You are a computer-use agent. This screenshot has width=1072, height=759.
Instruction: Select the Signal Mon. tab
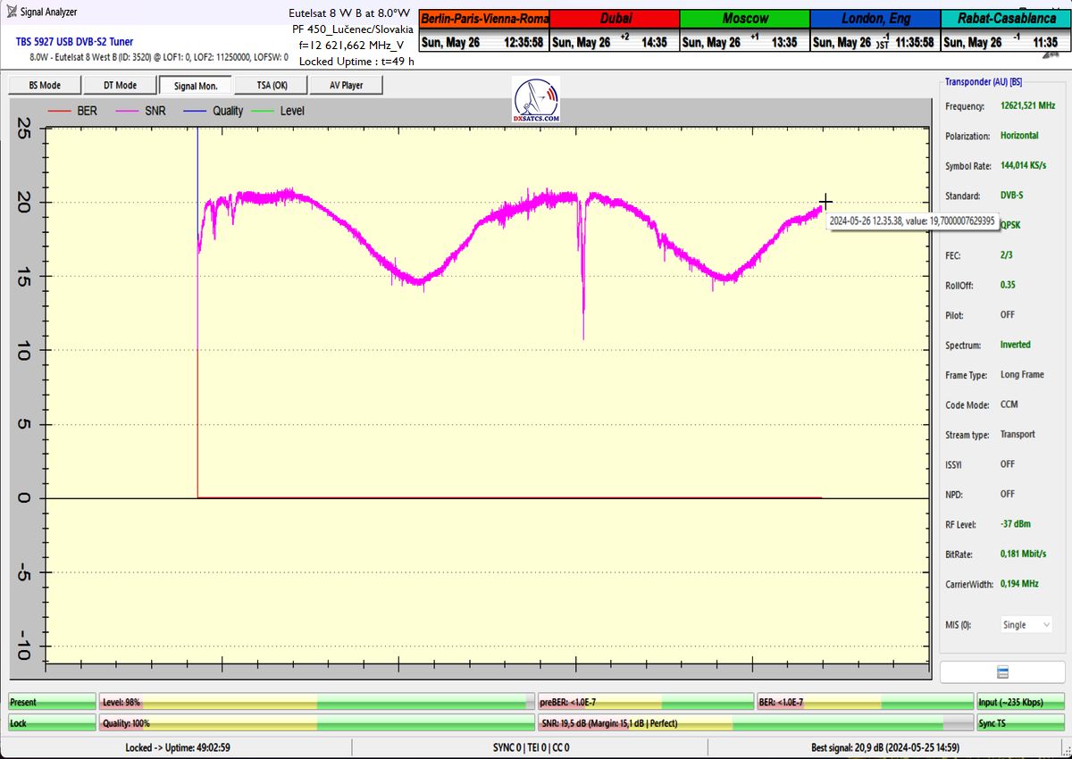click(196, 86)
